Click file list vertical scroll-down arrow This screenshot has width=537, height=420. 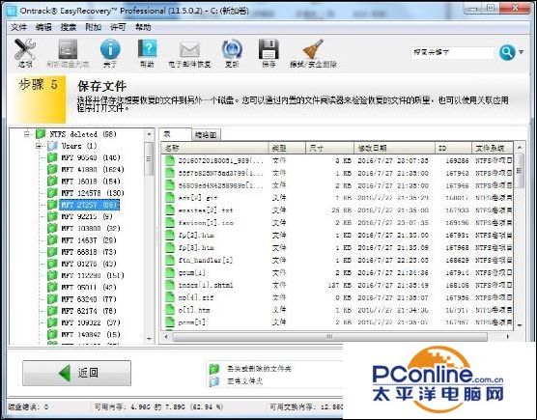520,325
